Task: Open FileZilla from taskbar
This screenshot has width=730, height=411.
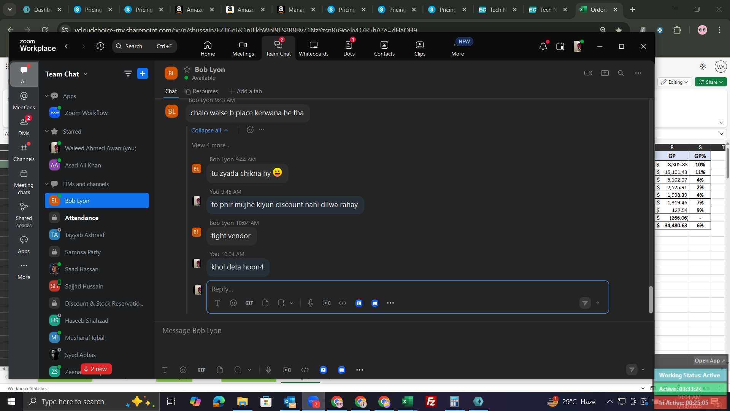Action: [x=431, y=401]
